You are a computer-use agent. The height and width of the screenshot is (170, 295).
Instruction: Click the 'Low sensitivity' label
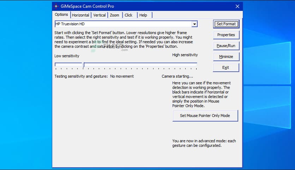pos(67,56)
